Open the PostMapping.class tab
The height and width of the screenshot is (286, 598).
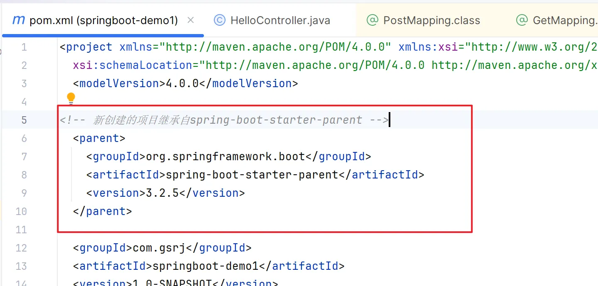431,20
